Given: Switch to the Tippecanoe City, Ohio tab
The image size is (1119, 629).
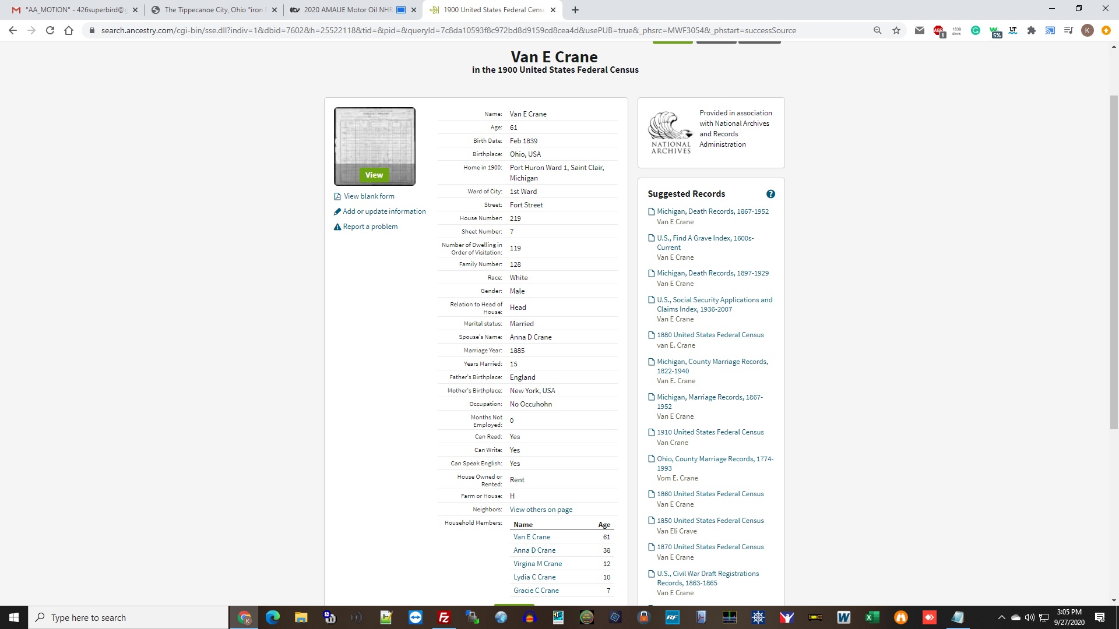Looking at the screenshot, I should pyautogui.click(x=214, y=10).
